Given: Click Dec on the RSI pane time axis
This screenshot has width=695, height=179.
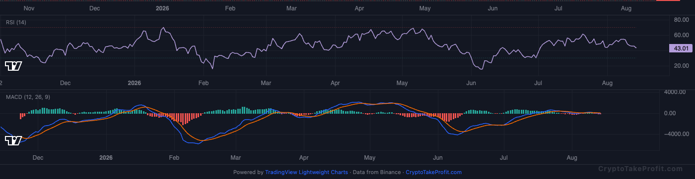Looking at the screenshot, I should pyautogui.click(x=65, y=83).
